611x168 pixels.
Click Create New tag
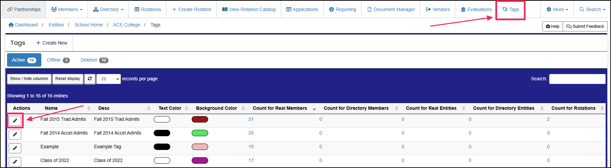52,43
